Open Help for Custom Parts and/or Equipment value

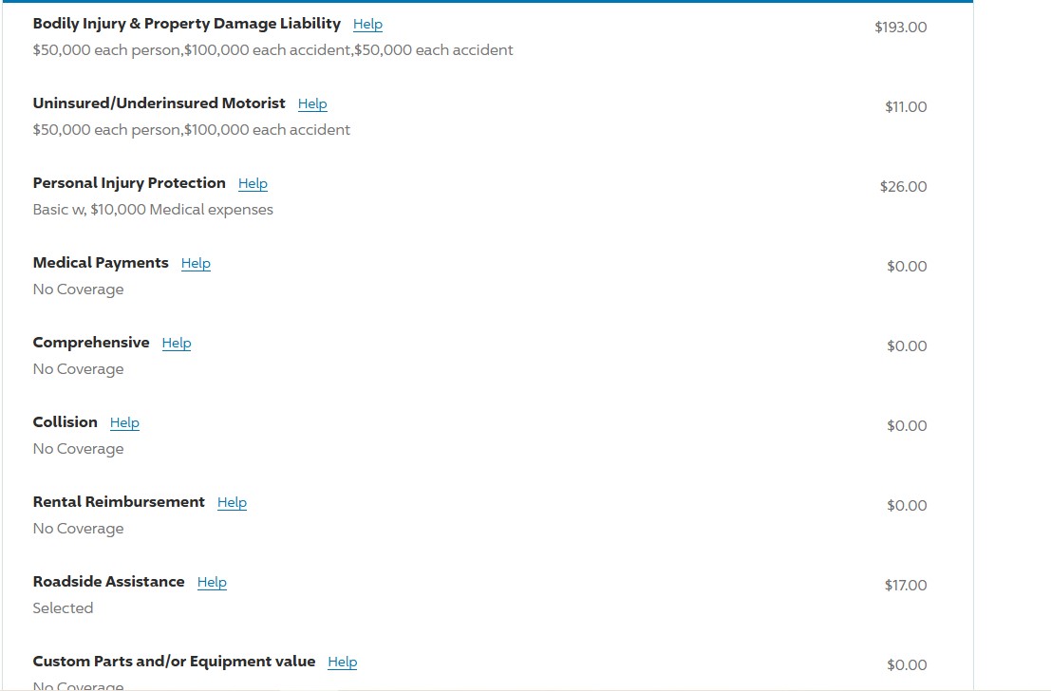pyautogui.click(x=343, y=663)
